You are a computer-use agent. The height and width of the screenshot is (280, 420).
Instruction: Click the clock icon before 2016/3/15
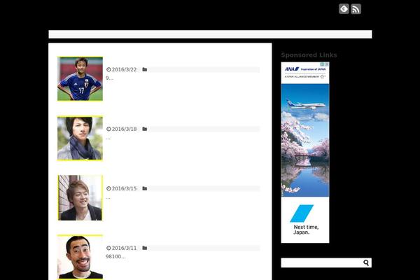(108, 188)
